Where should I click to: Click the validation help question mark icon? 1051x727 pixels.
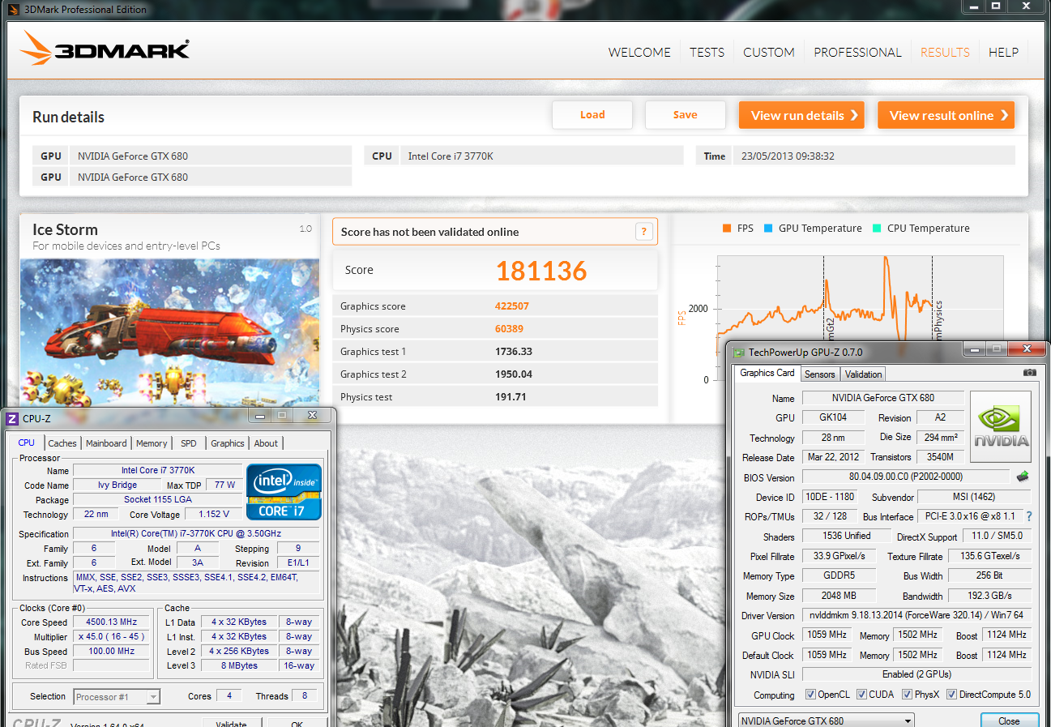pos(644,232)
